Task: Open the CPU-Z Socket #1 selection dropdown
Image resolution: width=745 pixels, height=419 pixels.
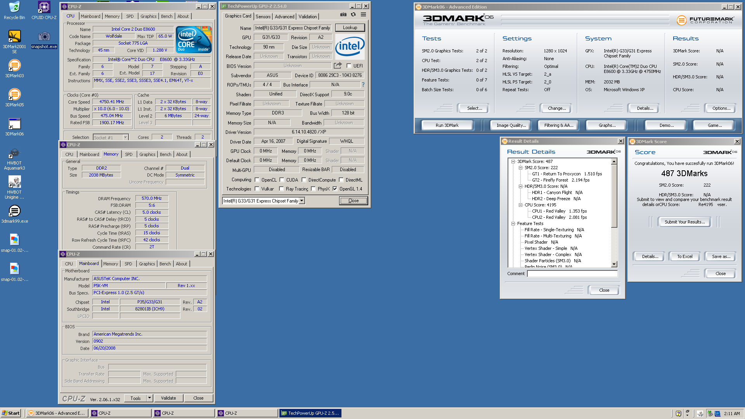Action: point(125,137)
